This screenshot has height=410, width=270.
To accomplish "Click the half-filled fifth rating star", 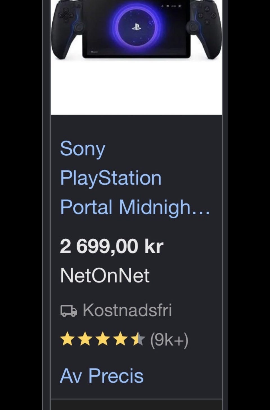I will (139, 339).
